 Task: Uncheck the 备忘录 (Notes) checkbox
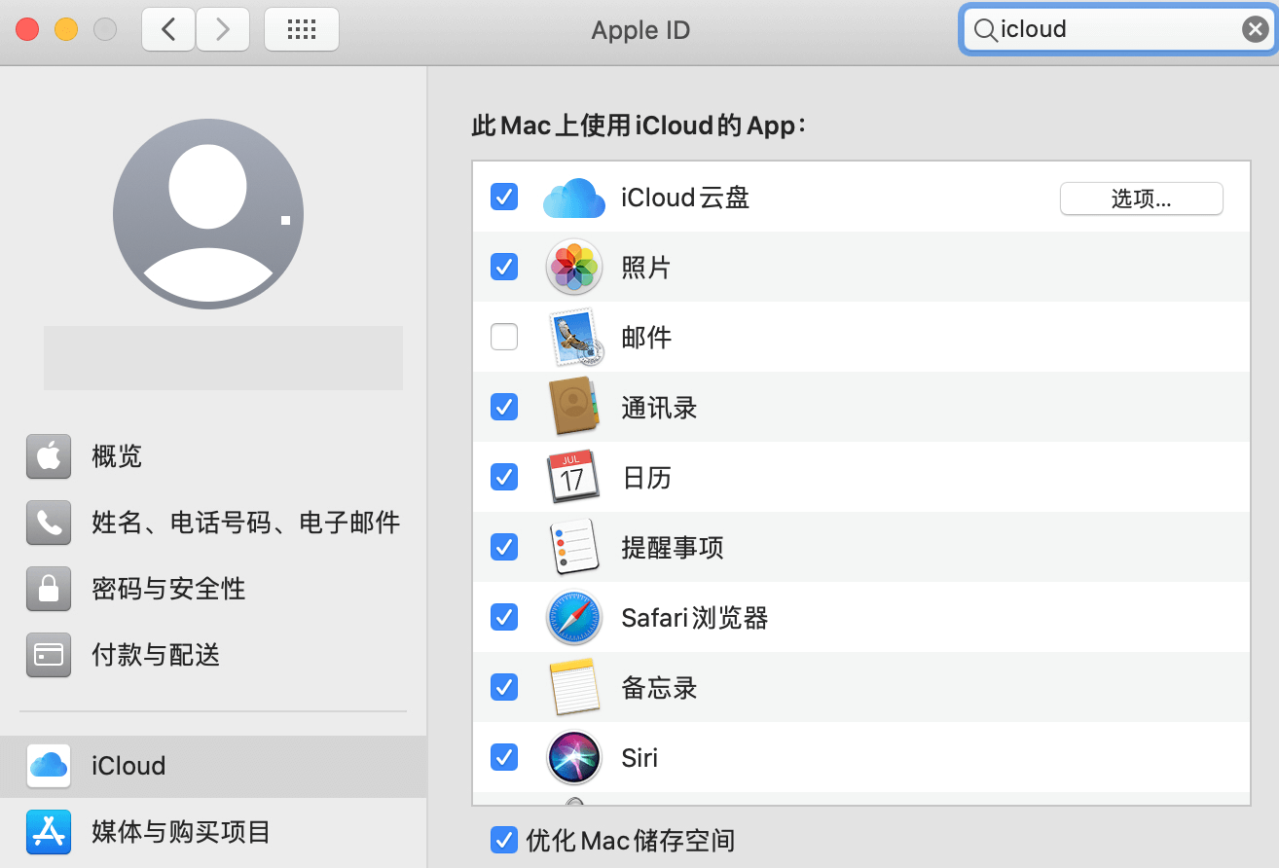click(x=504, y=687)
